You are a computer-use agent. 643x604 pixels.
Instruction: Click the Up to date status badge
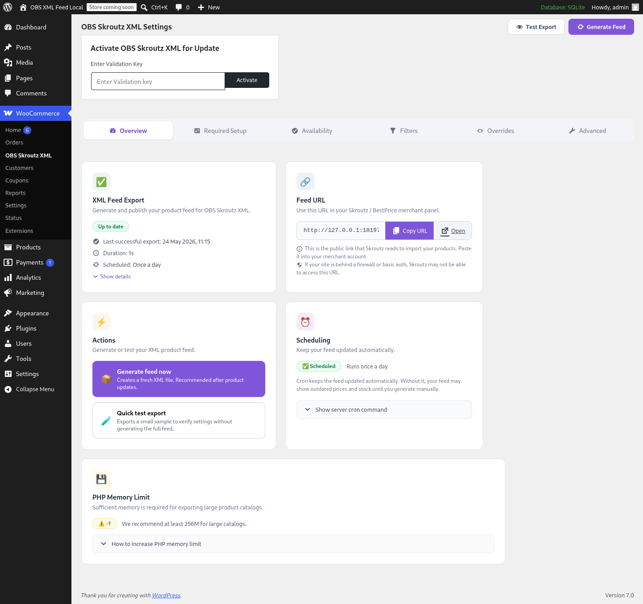click(x=111, y=227)
